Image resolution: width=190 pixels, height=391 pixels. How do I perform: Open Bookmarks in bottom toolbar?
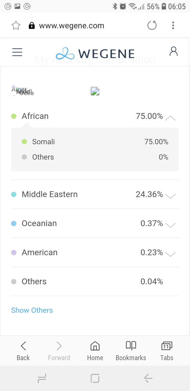(x=131, y=351)
